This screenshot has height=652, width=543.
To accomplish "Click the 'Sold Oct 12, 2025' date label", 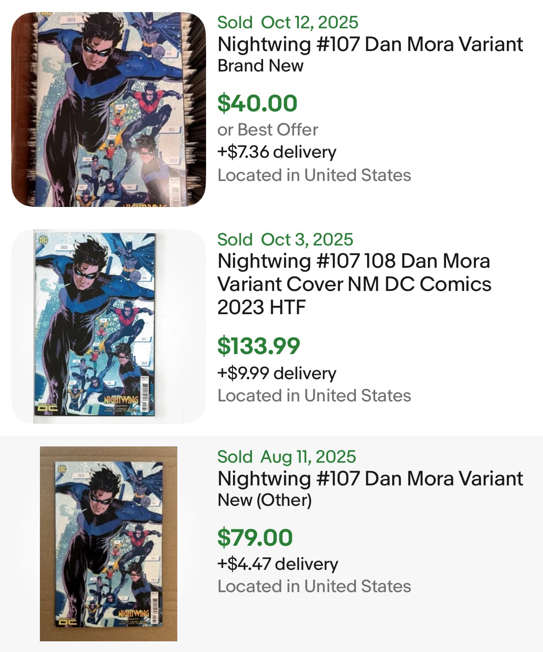I will 288,22.
